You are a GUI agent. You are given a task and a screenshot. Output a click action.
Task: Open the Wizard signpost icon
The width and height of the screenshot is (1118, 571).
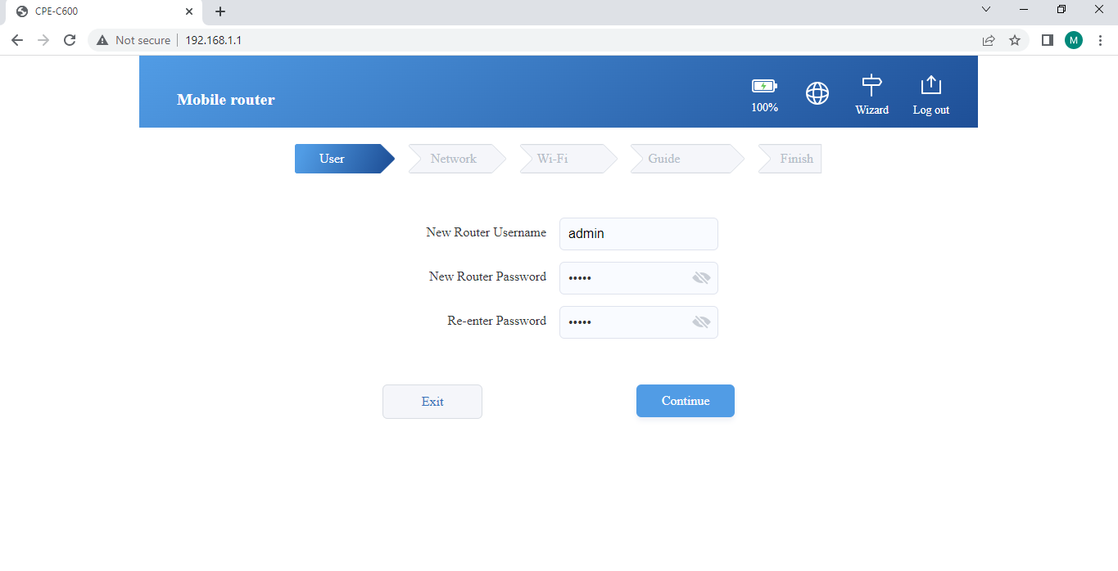(872, 86)
